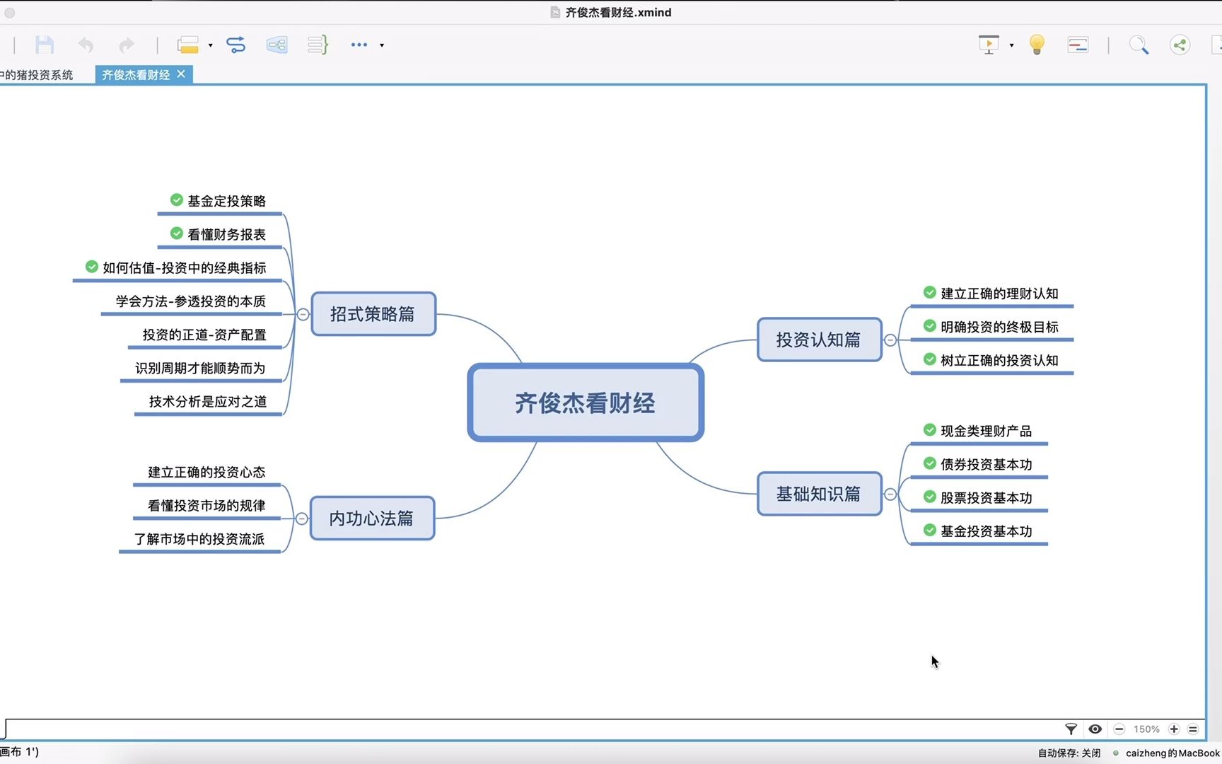This screenshot has width=1222, height=764.
Task: Open Gantt chart view icon
Action: pyautogui.click(x=1078, y=45)
